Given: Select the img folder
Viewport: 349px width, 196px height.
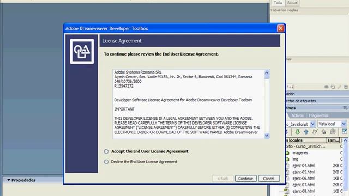Looking at the screenshot, I should click(x=295, y=160).
